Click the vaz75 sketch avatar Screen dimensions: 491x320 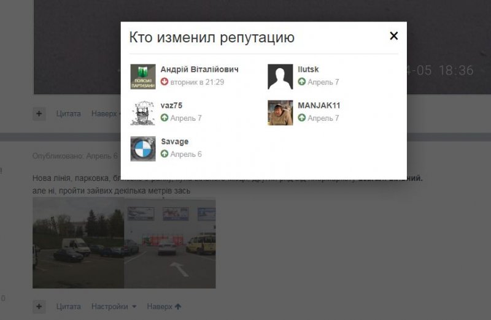point(143,113)
